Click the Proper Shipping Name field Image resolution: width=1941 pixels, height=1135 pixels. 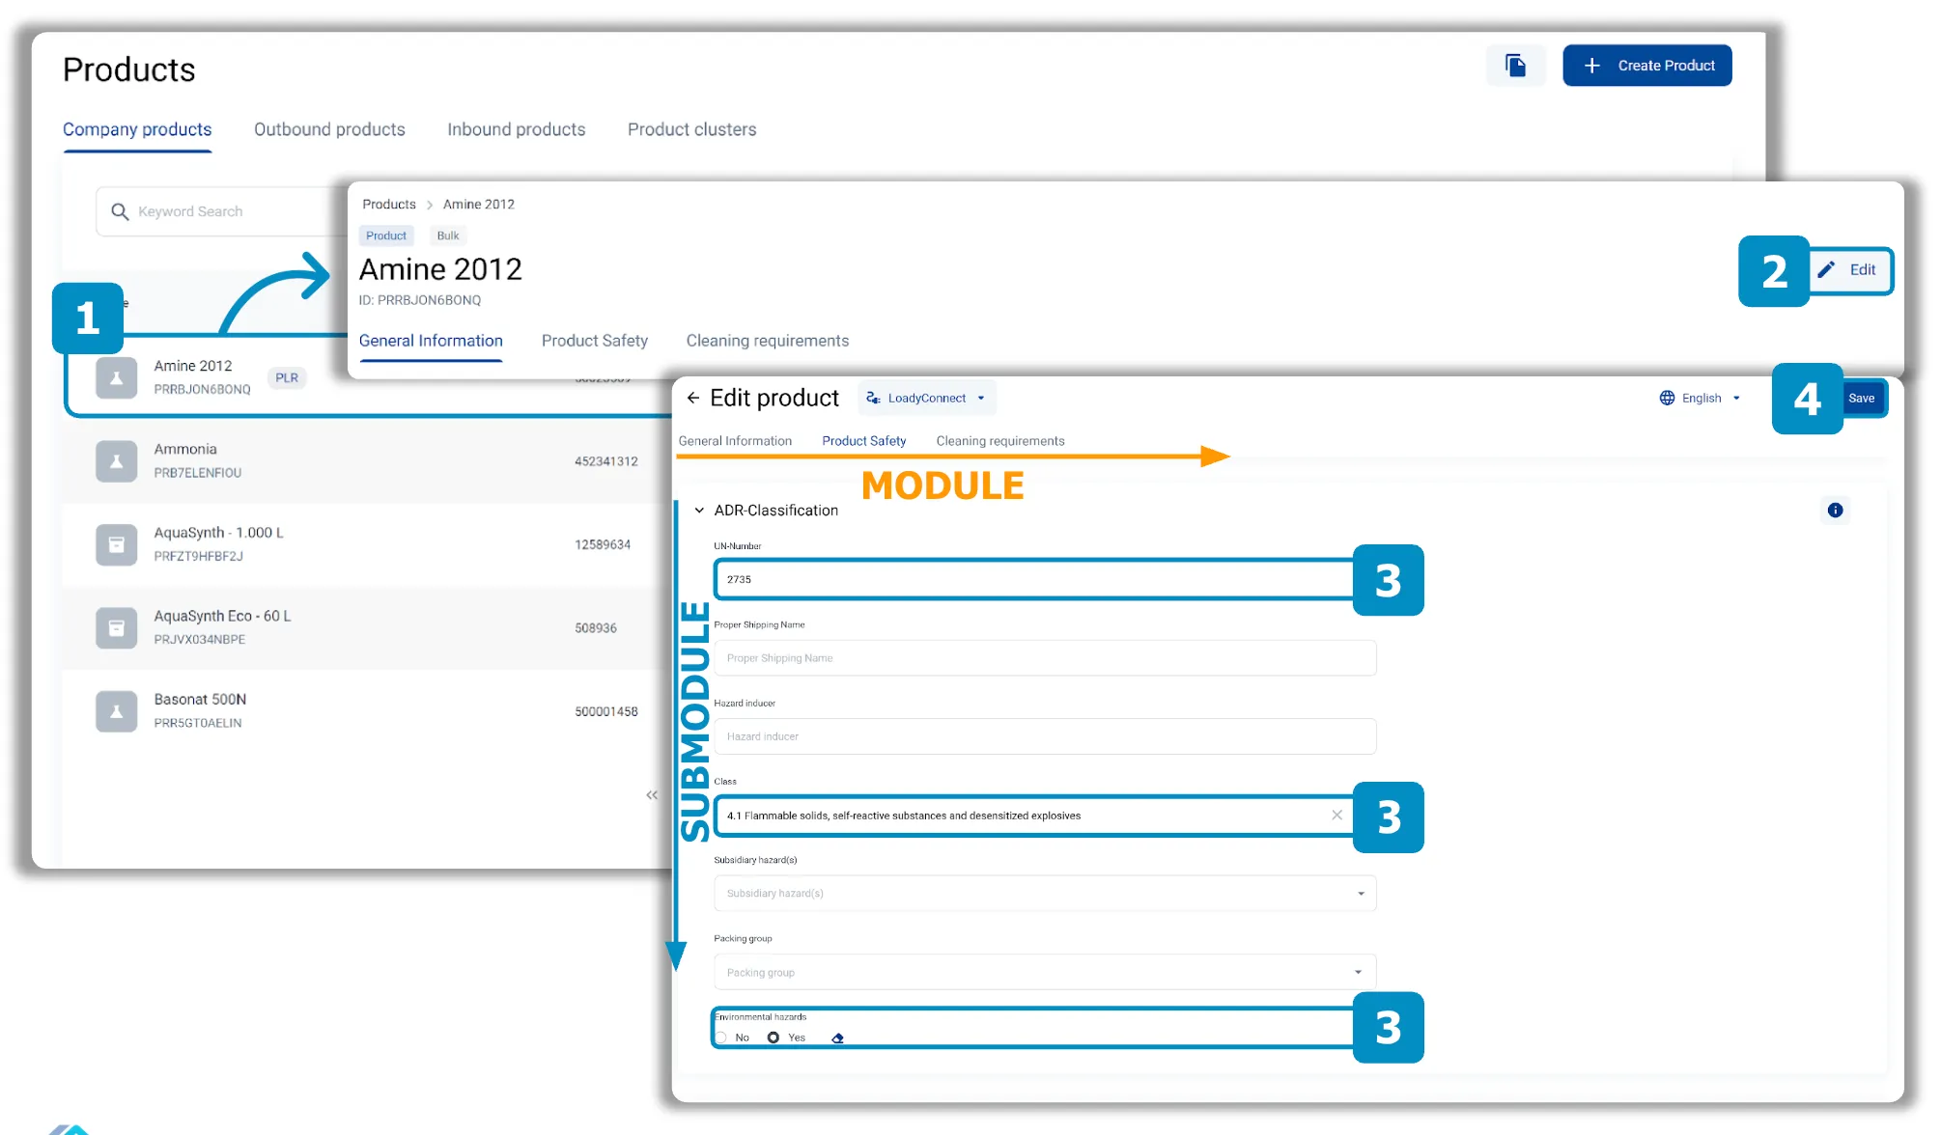[x=1045, y=658]
